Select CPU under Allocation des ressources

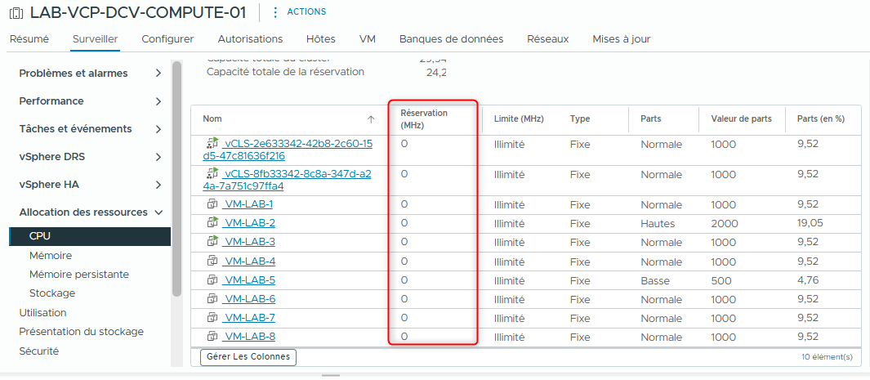coord(90,236)
